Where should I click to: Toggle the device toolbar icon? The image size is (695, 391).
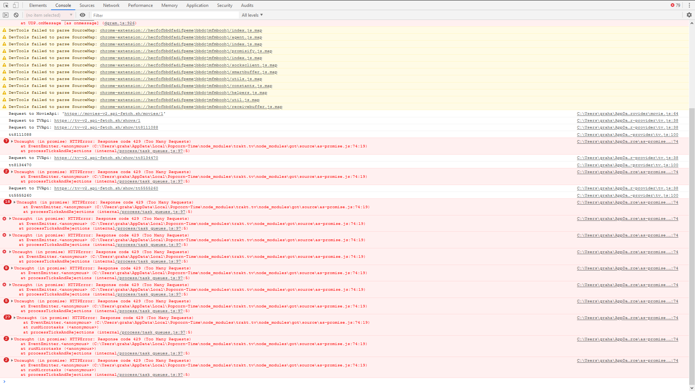tap(16, 5)
